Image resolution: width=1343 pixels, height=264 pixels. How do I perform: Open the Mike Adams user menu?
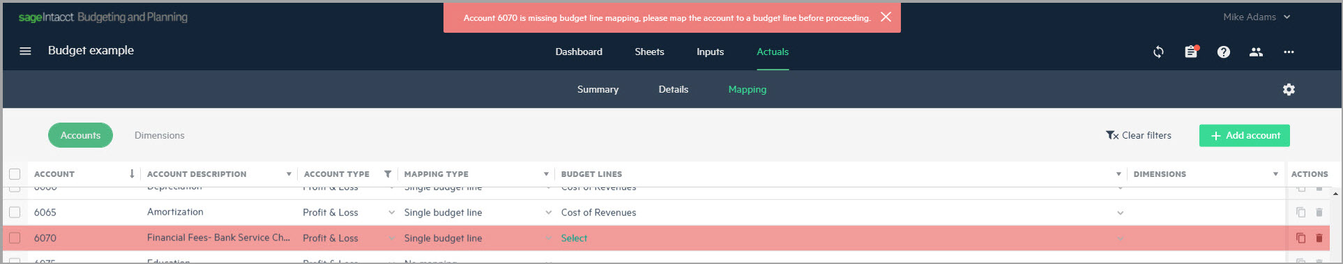pyautogui.click(x=1257, y=17)
